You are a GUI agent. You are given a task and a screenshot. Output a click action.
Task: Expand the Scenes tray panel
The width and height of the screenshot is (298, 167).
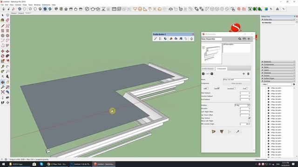[278, 76]
